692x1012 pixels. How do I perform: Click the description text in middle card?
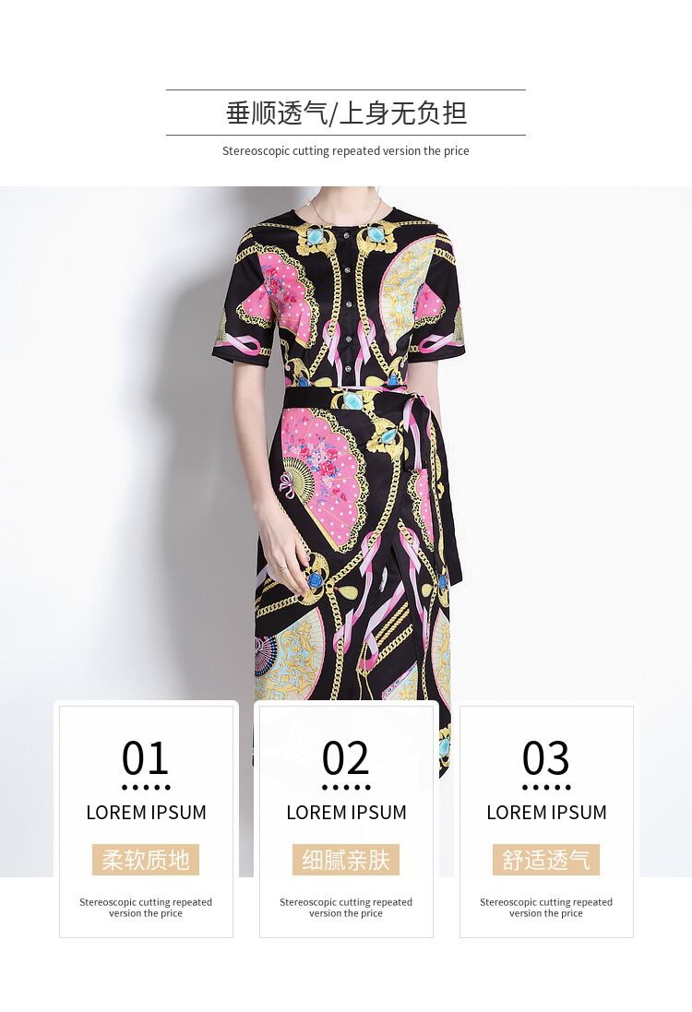click(346, 908)
